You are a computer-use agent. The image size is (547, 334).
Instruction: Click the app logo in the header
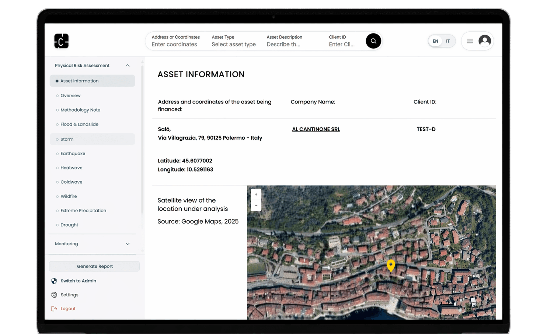click(x=61, y=41)
